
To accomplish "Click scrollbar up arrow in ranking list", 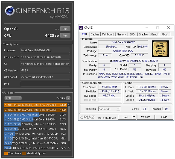I will pos(69,104).
